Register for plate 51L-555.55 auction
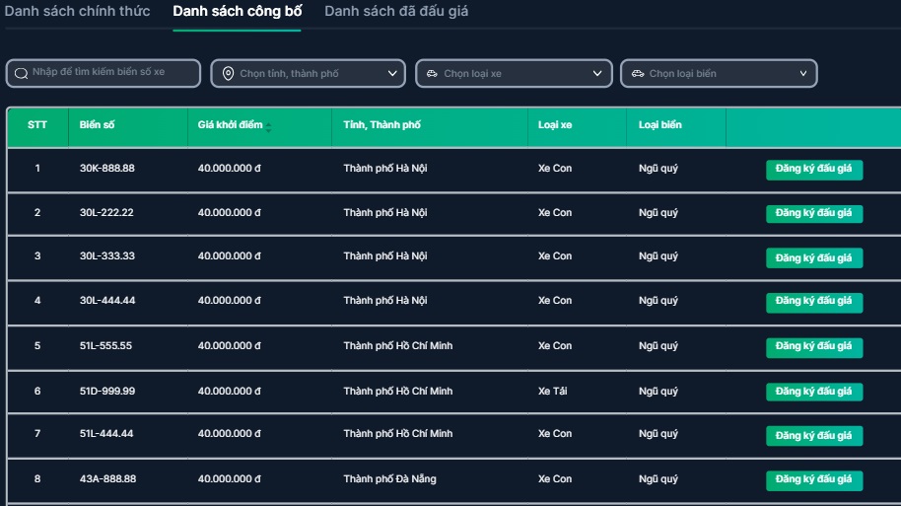Viewport: 901px width, 506px height. [814, 347]
